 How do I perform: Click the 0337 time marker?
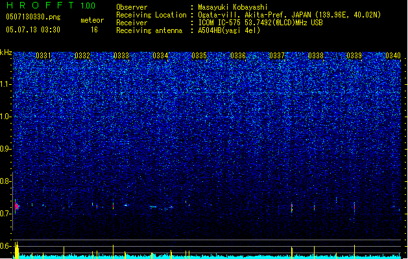pyautogui.click(x=277, y=56)
